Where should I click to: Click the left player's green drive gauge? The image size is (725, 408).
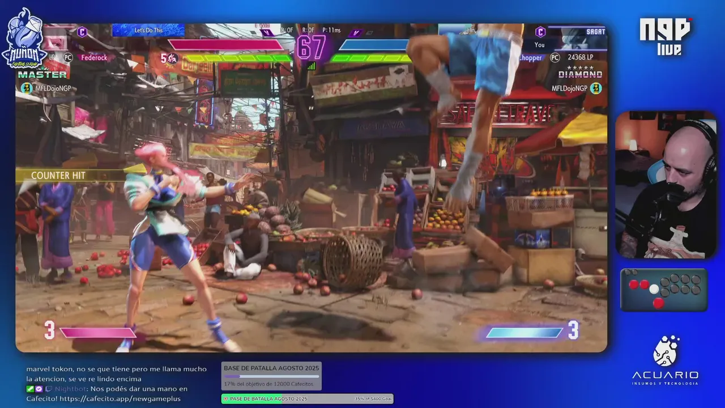(x=240, y=58)
